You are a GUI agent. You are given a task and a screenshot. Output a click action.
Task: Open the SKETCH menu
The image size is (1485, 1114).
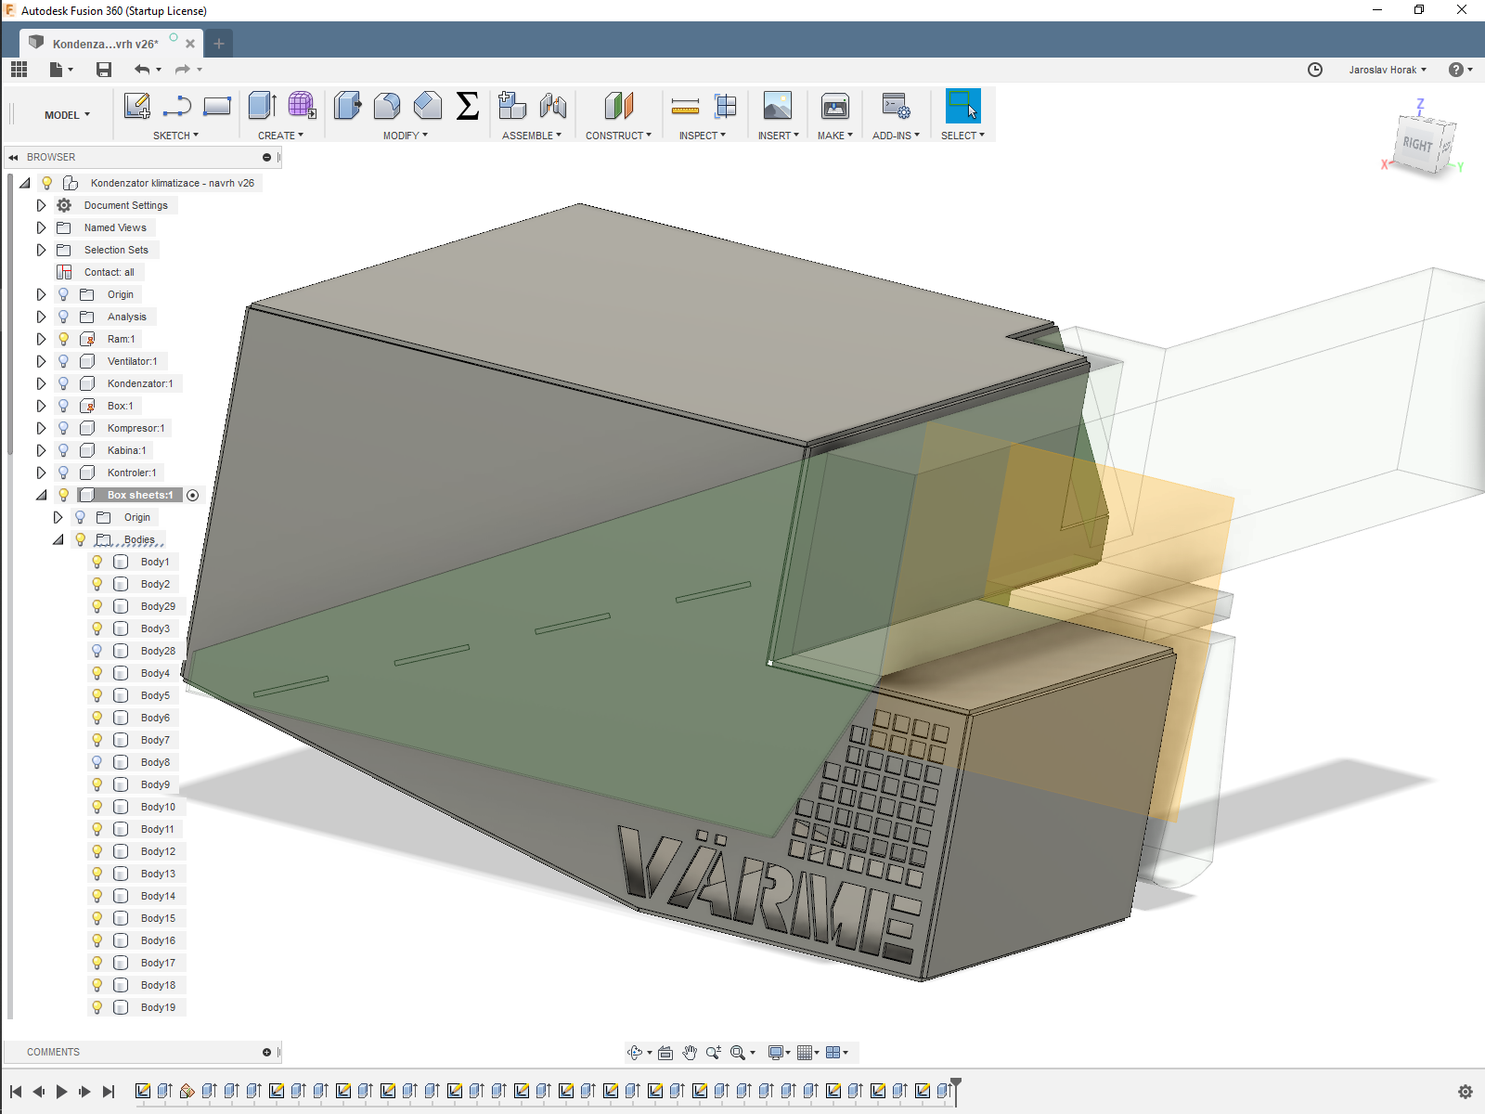[x=175, y=136]
